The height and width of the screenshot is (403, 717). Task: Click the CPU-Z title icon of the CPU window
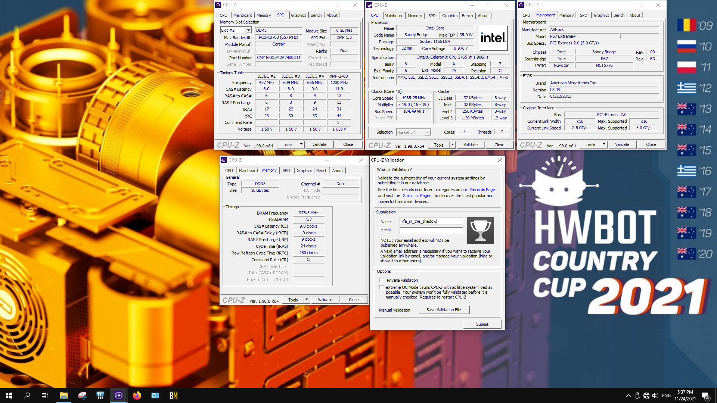point(369,5)
